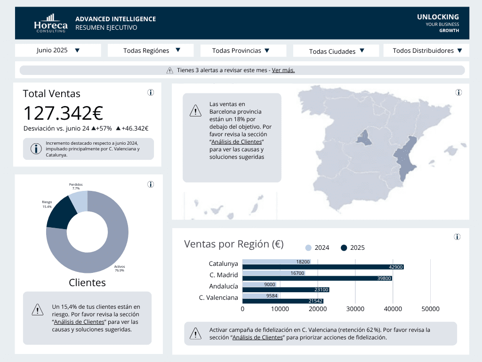Image resolution: width=482 pixels, height=362 pixels.
Task: Click the warning icon in the alerts banner
Action: pos(170,70)
